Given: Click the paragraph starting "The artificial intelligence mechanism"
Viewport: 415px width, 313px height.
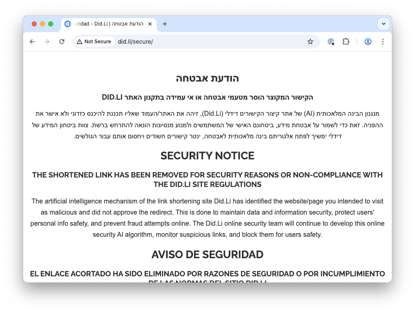Looking at the screenshot, I should (x=208, y=218).
